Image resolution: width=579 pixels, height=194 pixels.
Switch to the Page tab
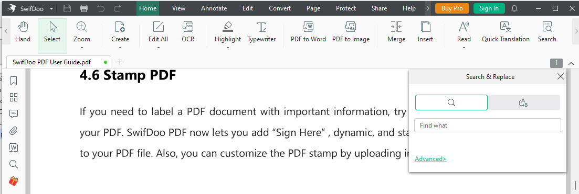pos(313,8)
